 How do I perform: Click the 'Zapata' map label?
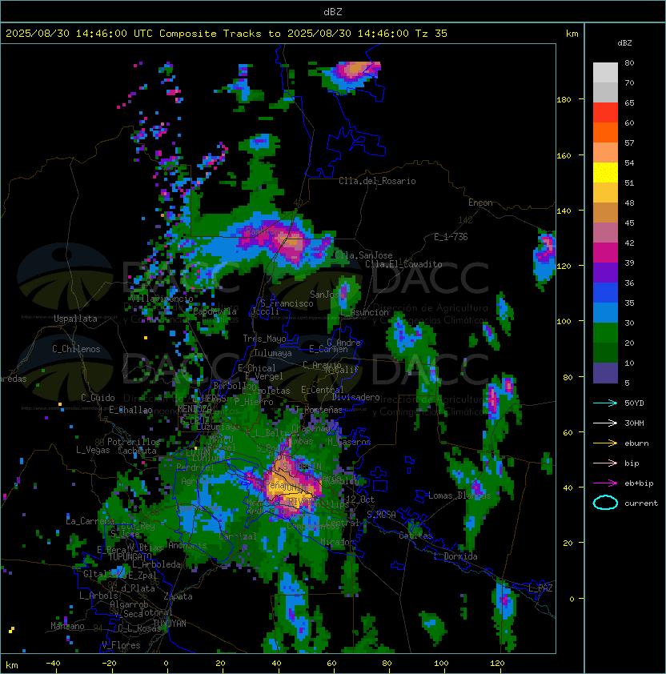[178, 596]
